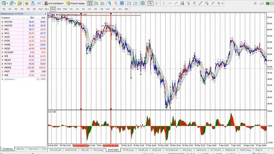Viewport: 274px width, 154px height.
Task: Switch to the Торговля tab
Action: 33,149
